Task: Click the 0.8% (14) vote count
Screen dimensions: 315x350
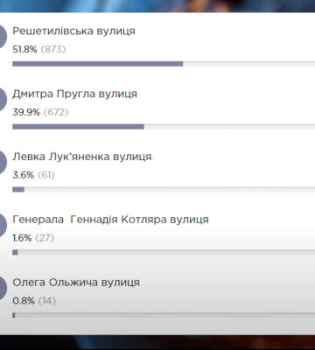Action: [34, 301]
